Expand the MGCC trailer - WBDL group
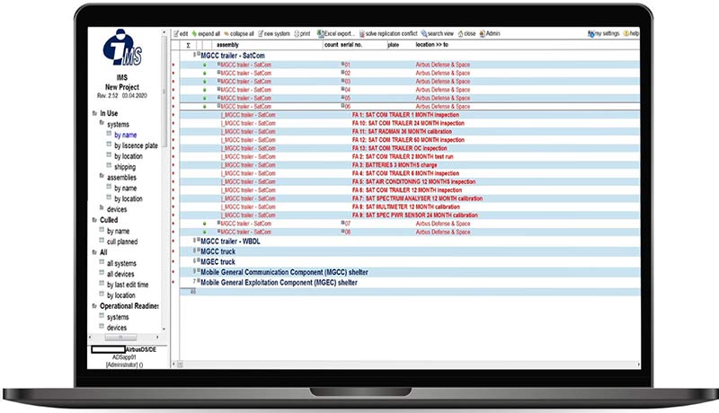Viewport: 719px width, 413px height. 196,241
